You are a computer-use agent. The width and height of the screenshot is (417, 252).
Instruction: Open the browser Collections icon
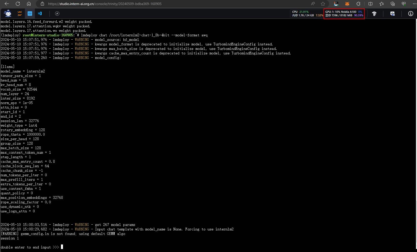[x=393, y=4]
